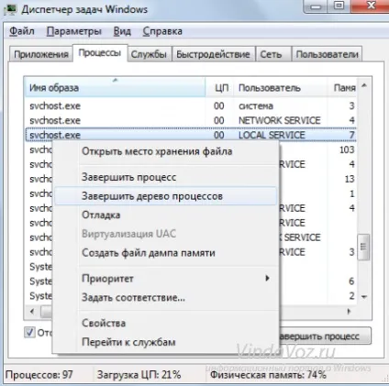
Task: Select svchost.exe row owned by NETWORK SERVICE
Action: pyautogui.click(x=191, y=120)
